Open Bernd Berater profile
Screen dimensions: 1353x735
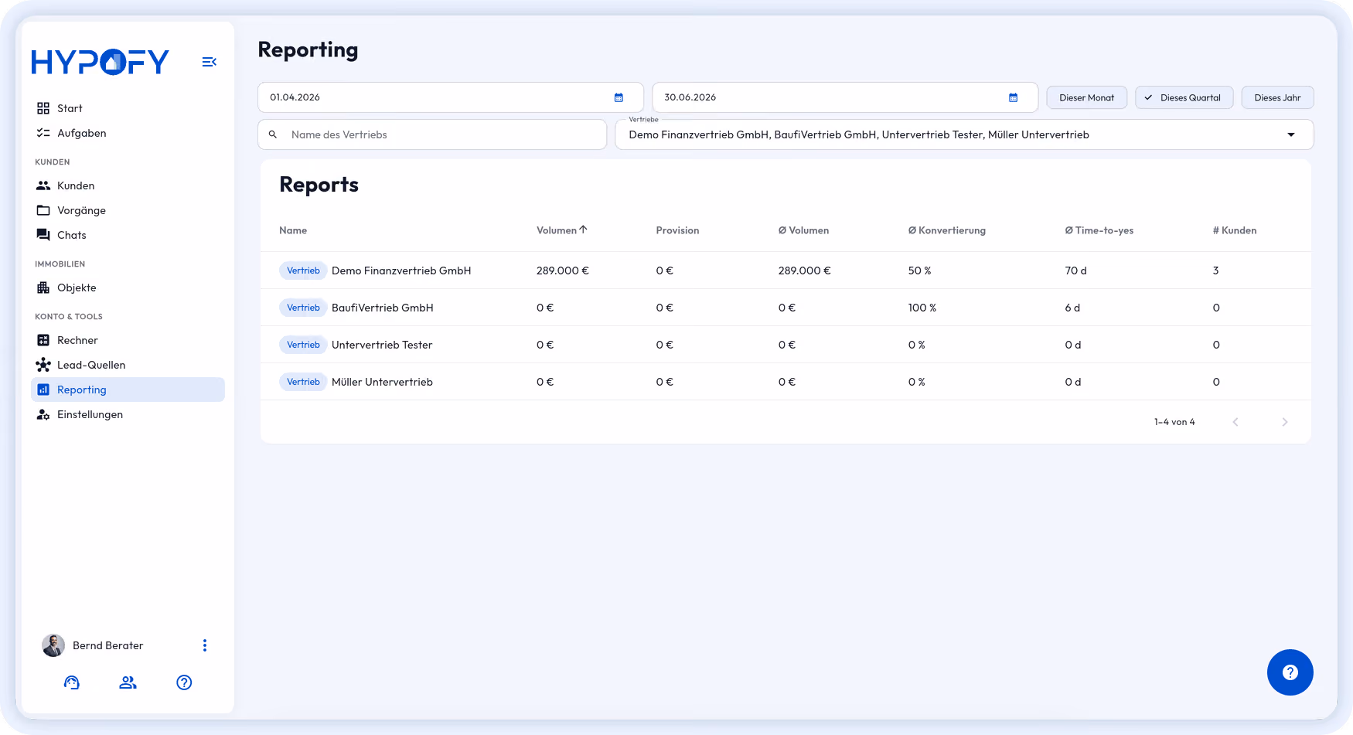coord(93,645)
